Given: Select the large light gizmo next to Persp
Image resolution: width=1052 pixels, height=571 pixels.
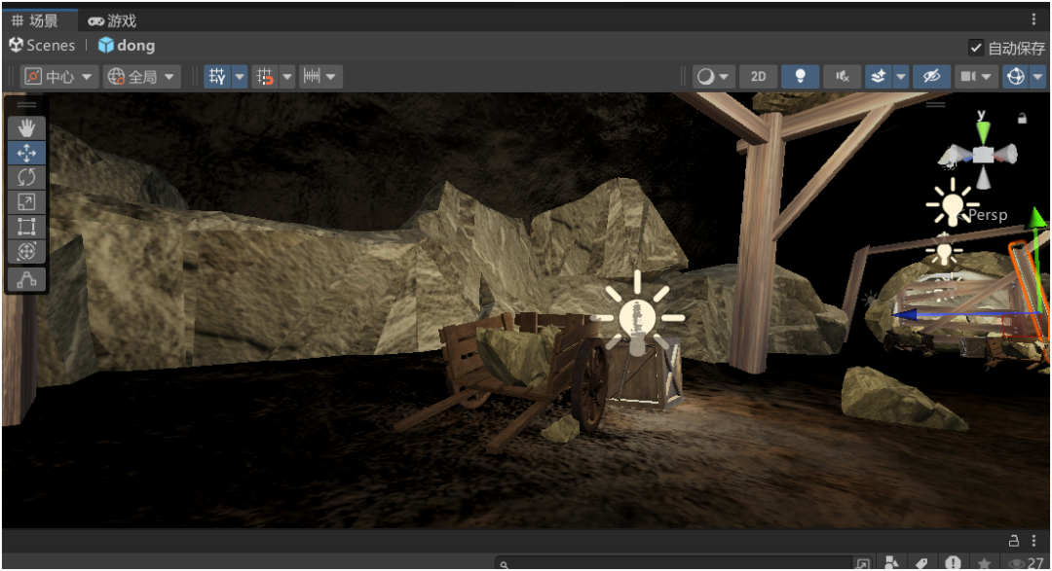Looking at the screenshot, I should pos(951,204).
